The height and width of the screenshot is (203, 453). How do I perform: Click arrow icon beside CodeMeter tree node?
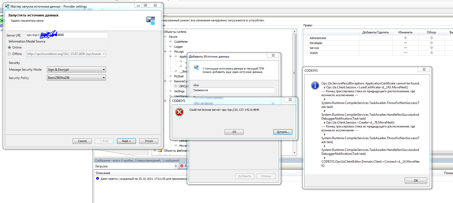(170, 42)
